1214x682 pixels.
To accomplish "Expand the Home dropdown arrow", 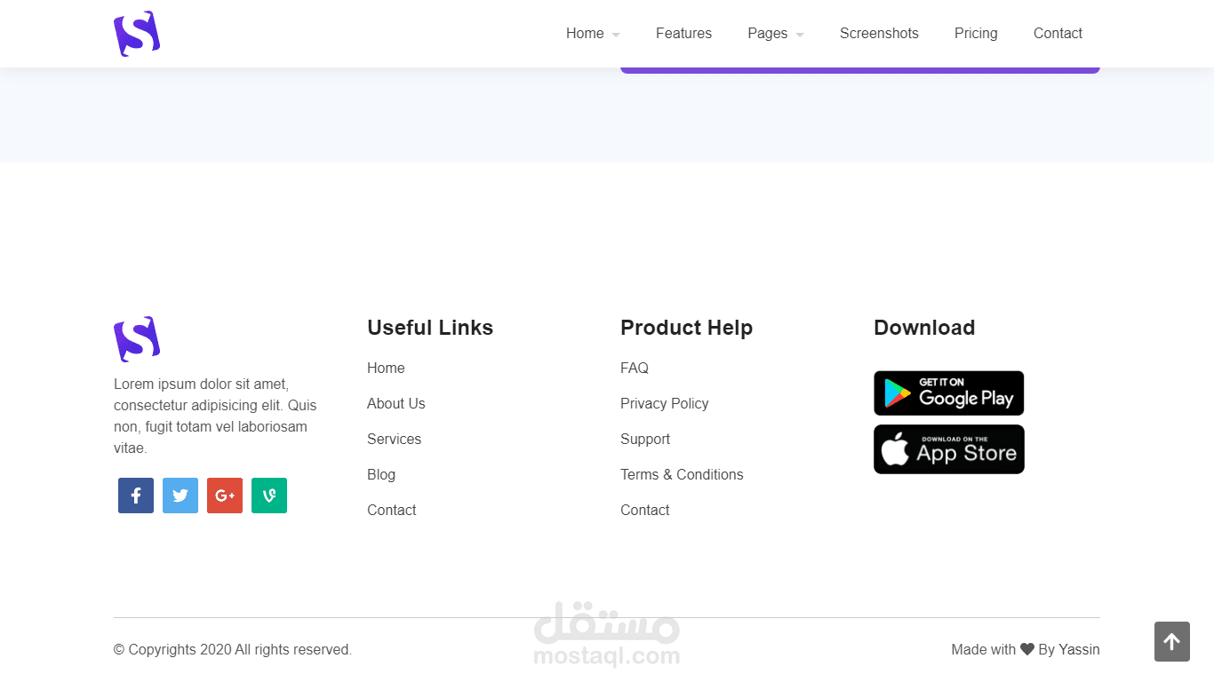I will pos(616,35).
